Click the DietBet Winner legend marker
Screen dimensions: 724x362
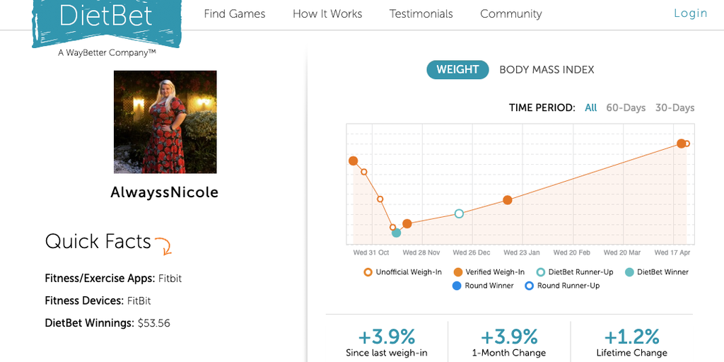tap(629, 272)
